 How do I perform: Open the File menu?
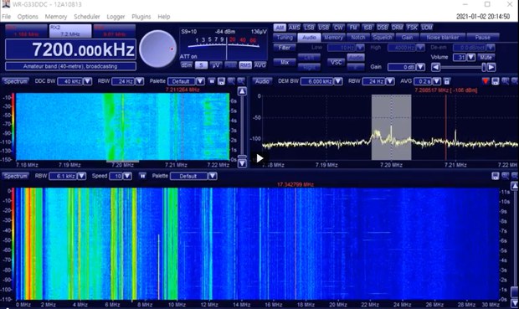[x=7, y=17]
